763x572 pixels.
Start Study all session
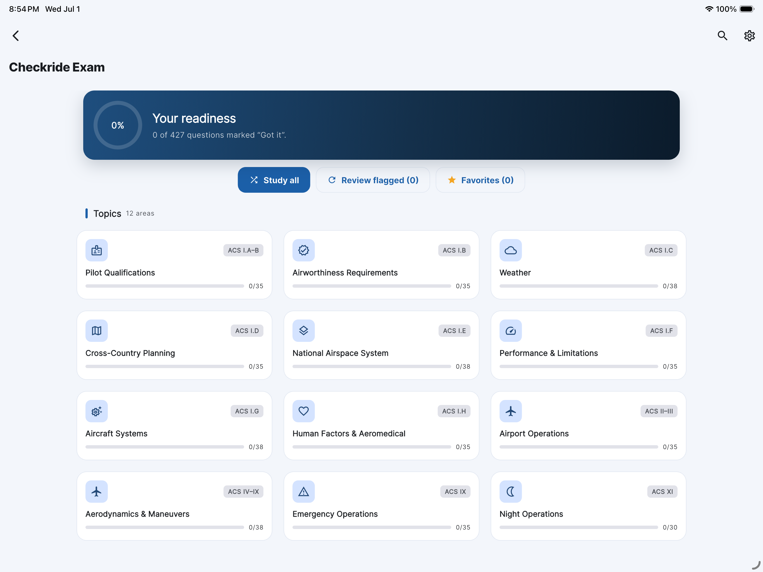click(274, 180)
